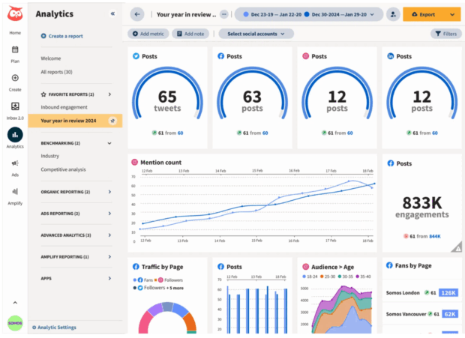Image resolution: width=465 pixels, height=338 pixels.
Task: Click Create a report link
Action: click(x=62, y=36)
